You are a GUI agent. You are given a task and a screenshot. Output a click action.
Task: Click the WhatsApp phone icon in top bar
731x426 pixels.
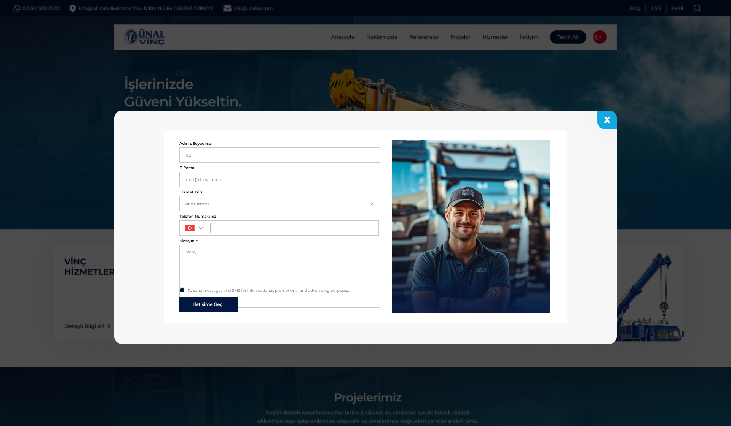17,8
